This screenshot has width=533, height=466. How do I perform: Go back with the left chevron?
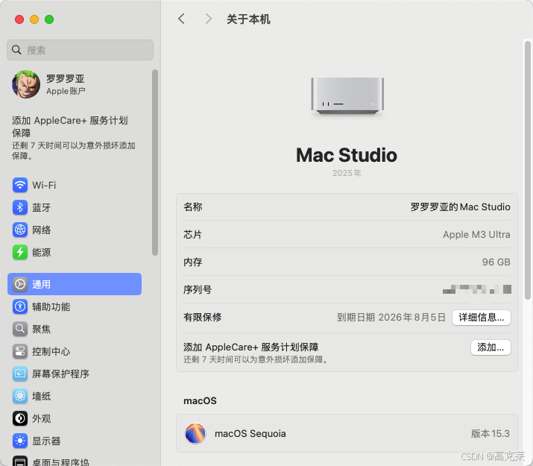(x=182, y=19)
